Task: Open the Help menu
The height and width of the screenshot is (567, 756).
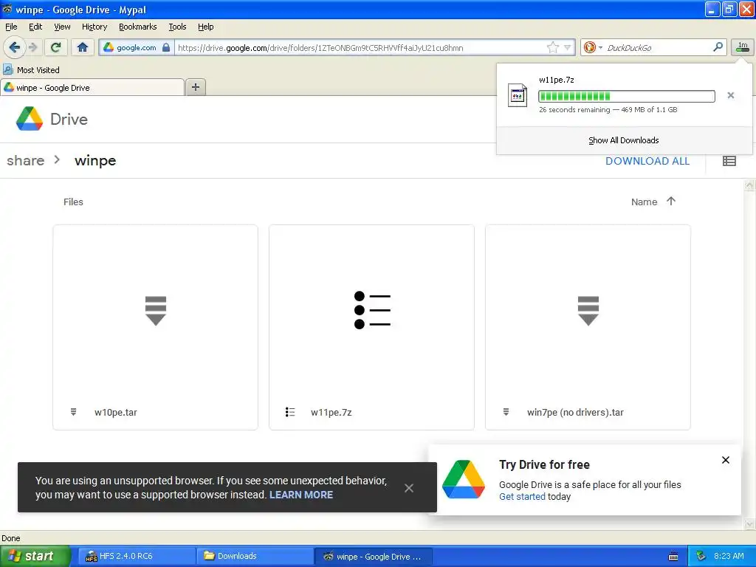Action: (205, 27)
